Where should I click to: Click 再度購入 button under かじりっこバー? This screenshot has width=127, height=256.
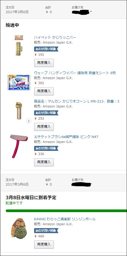pyautogui.click(x=44, y=63)
